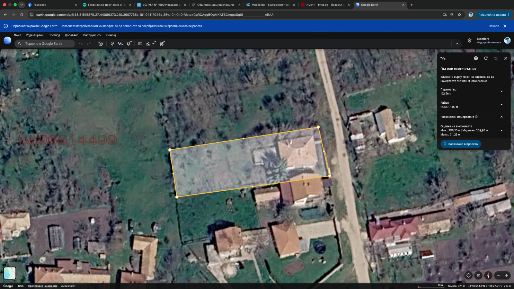Expand the Периметър units dropdown
The height and width of the screenshot is (289, 514).
[x=501, y=92]
